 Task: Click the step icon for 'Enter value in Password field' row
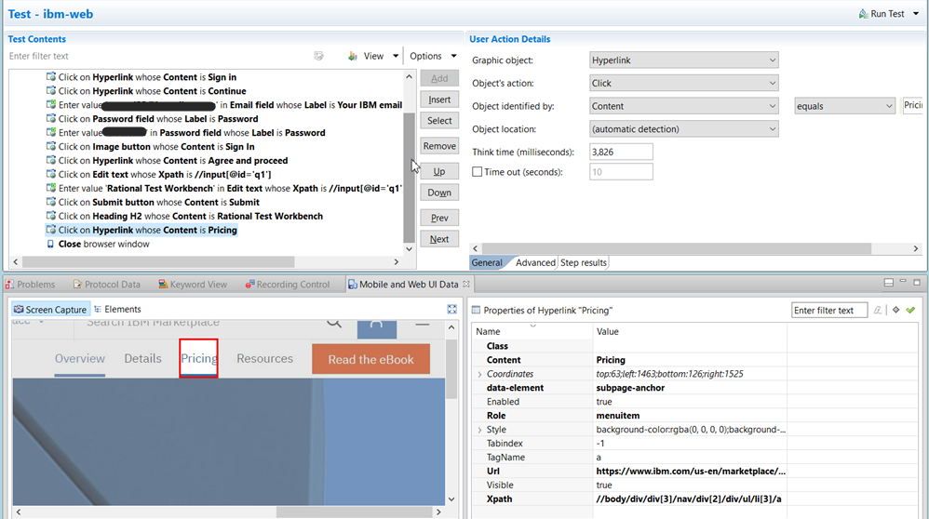coord(51,133)
